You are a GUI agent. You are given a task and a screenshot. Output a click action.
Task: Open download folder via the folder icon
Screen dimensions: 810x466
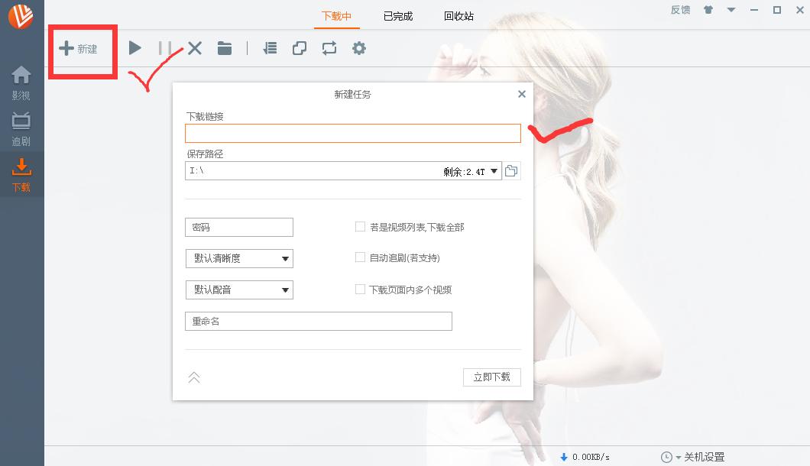(223, 48)
